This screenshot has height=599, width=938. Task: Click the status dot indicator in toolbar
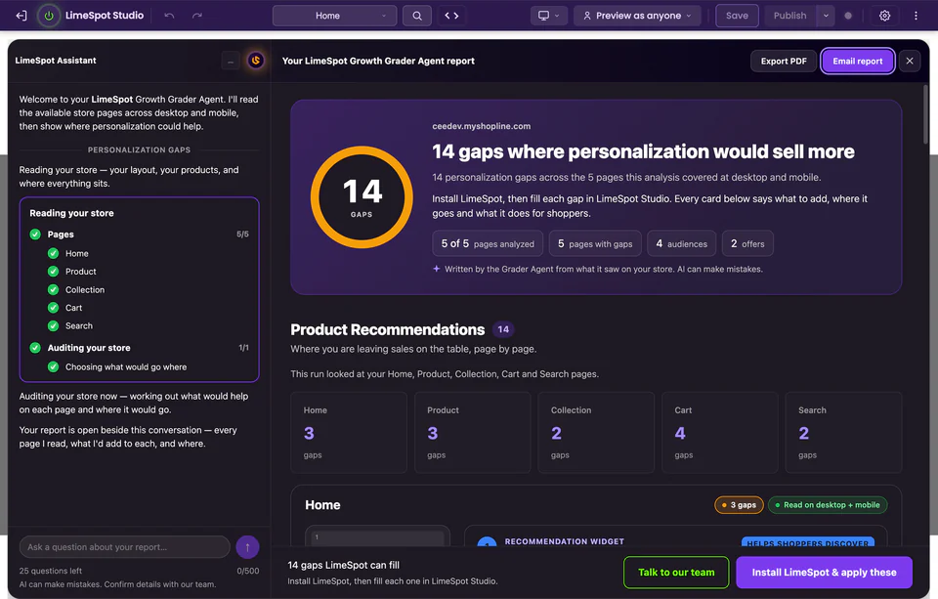point(848,16)
